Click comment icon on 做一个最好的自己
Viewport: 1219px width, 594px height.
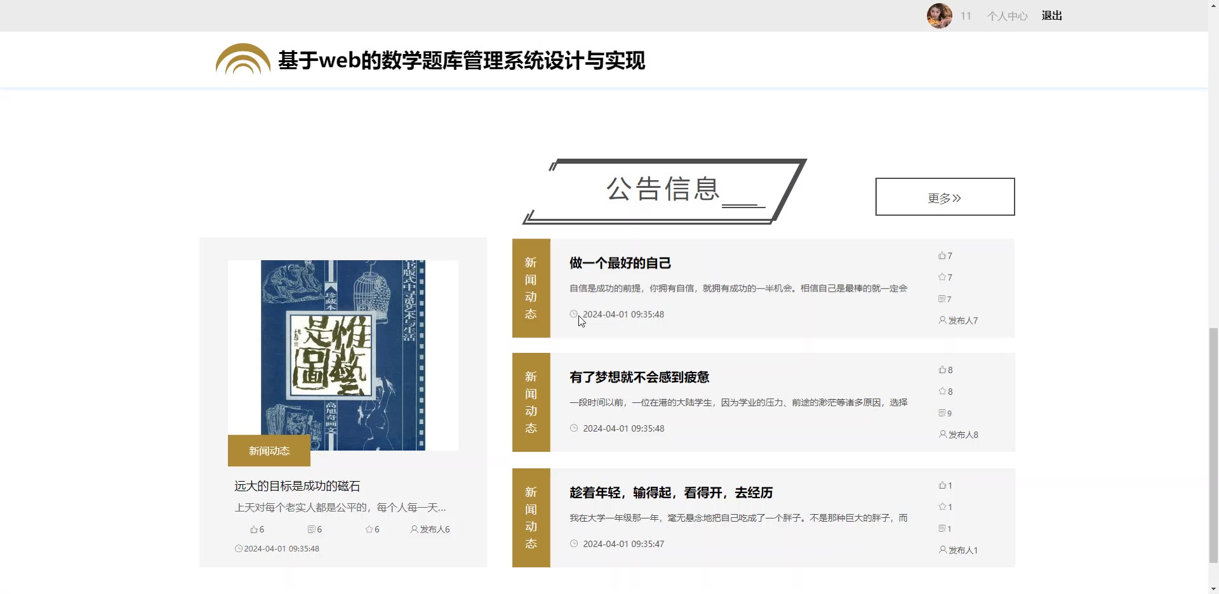[x=942, y=299]
